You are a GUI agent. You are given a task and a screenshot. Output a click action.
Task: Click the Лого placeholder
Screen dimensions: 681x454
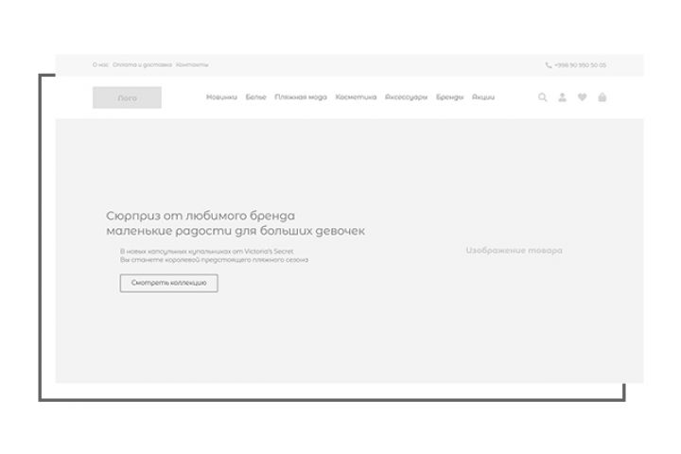127,97
